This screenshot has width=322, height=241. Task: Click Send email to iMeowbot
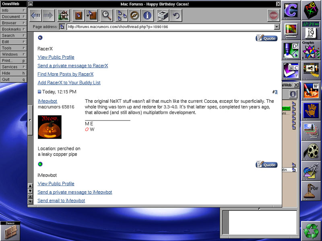click(x=61, y=200)
